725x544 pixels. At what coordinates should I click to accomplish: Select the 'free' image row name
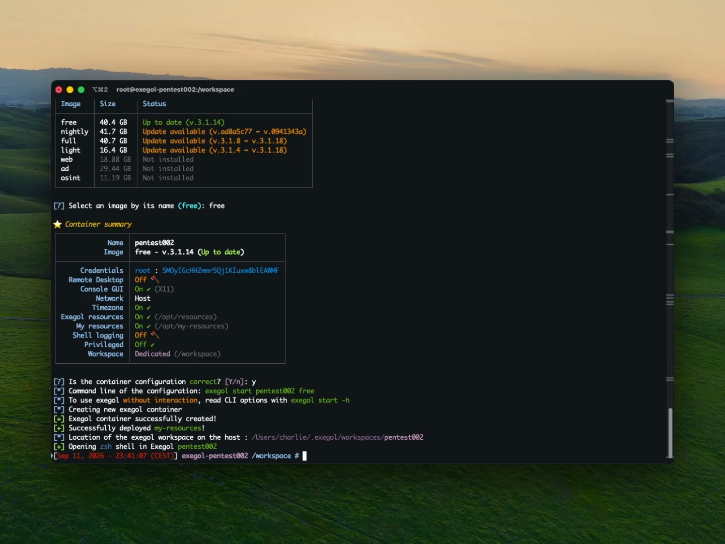tap(69, 122)
